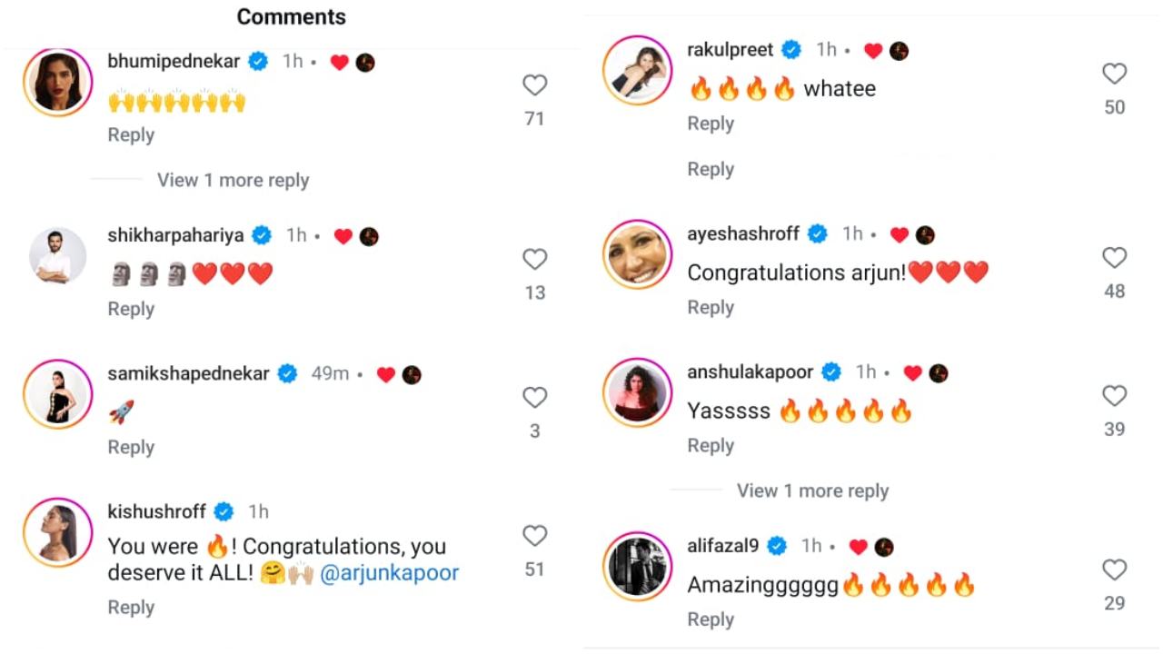Open bhumipednekar's profile picture
The image size is (1163, 654).
(58, 83)
